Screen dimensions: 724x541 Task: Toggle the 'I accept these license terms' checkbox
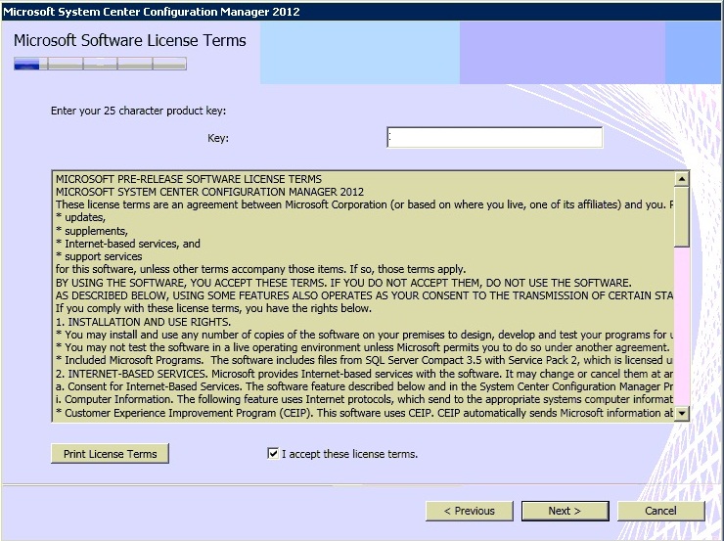[x=273, y=454]
